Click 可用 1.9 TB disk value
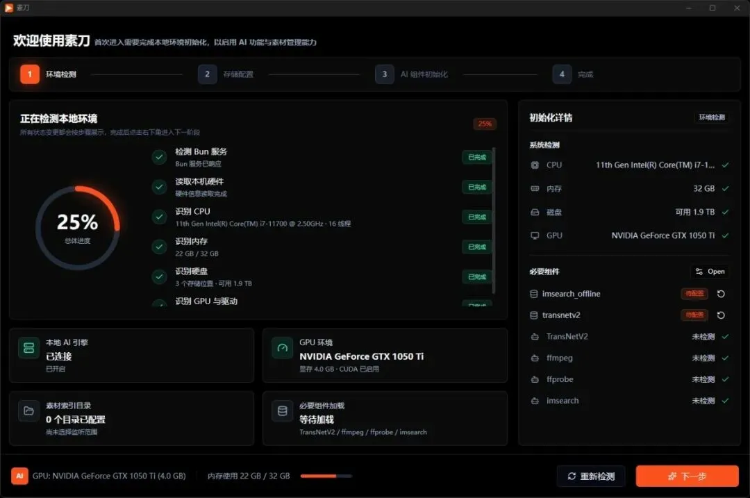Image resolution: width=750 pixels, height=498 pixels. click(x=695, y=212)
